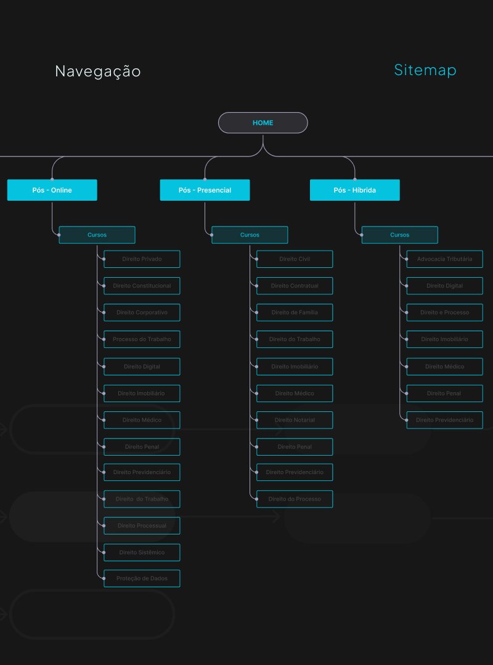Screen dimensions: 493x665
Task: Click the HOME node at the top
Action: pyautogui.click(x=263, y=123)
